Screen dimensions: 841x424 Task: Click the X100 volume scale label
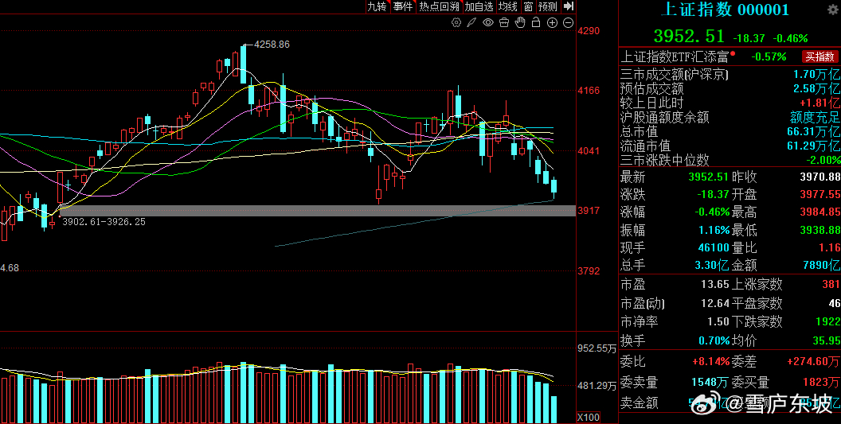coord(589,418)
